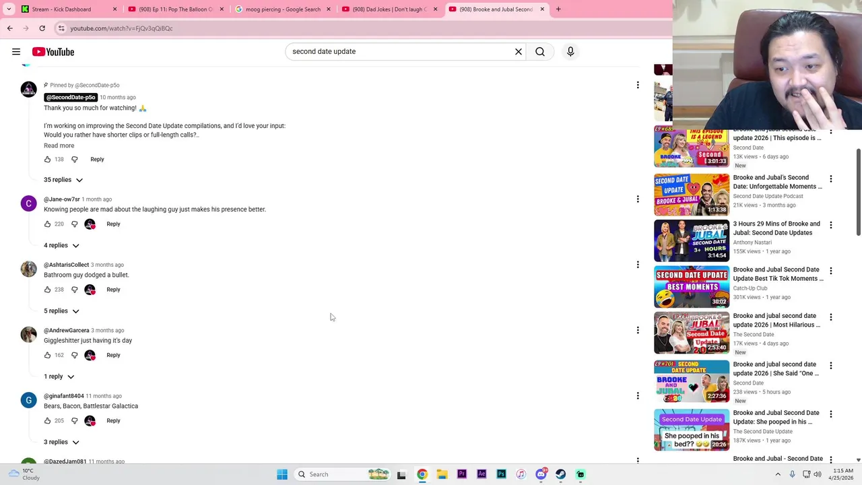Open Steam from the taskbar
The height and width of the screenshot is (485, 862).
click(x=560, y=474)
